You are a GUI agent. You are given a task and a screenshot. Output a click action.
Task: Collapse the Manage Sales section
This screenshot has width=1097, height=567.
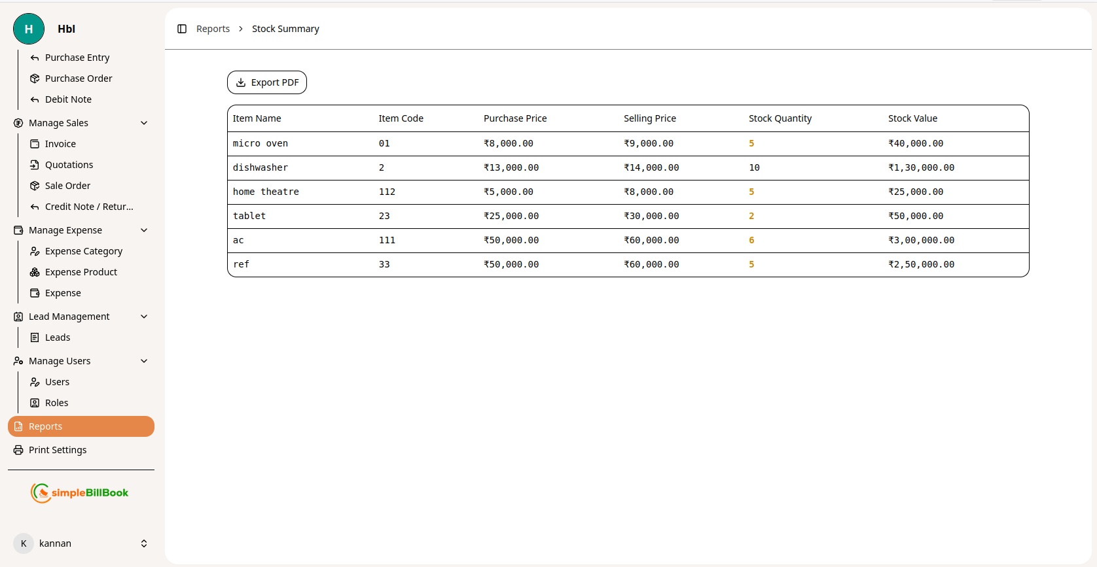click(x=144, y=123)
